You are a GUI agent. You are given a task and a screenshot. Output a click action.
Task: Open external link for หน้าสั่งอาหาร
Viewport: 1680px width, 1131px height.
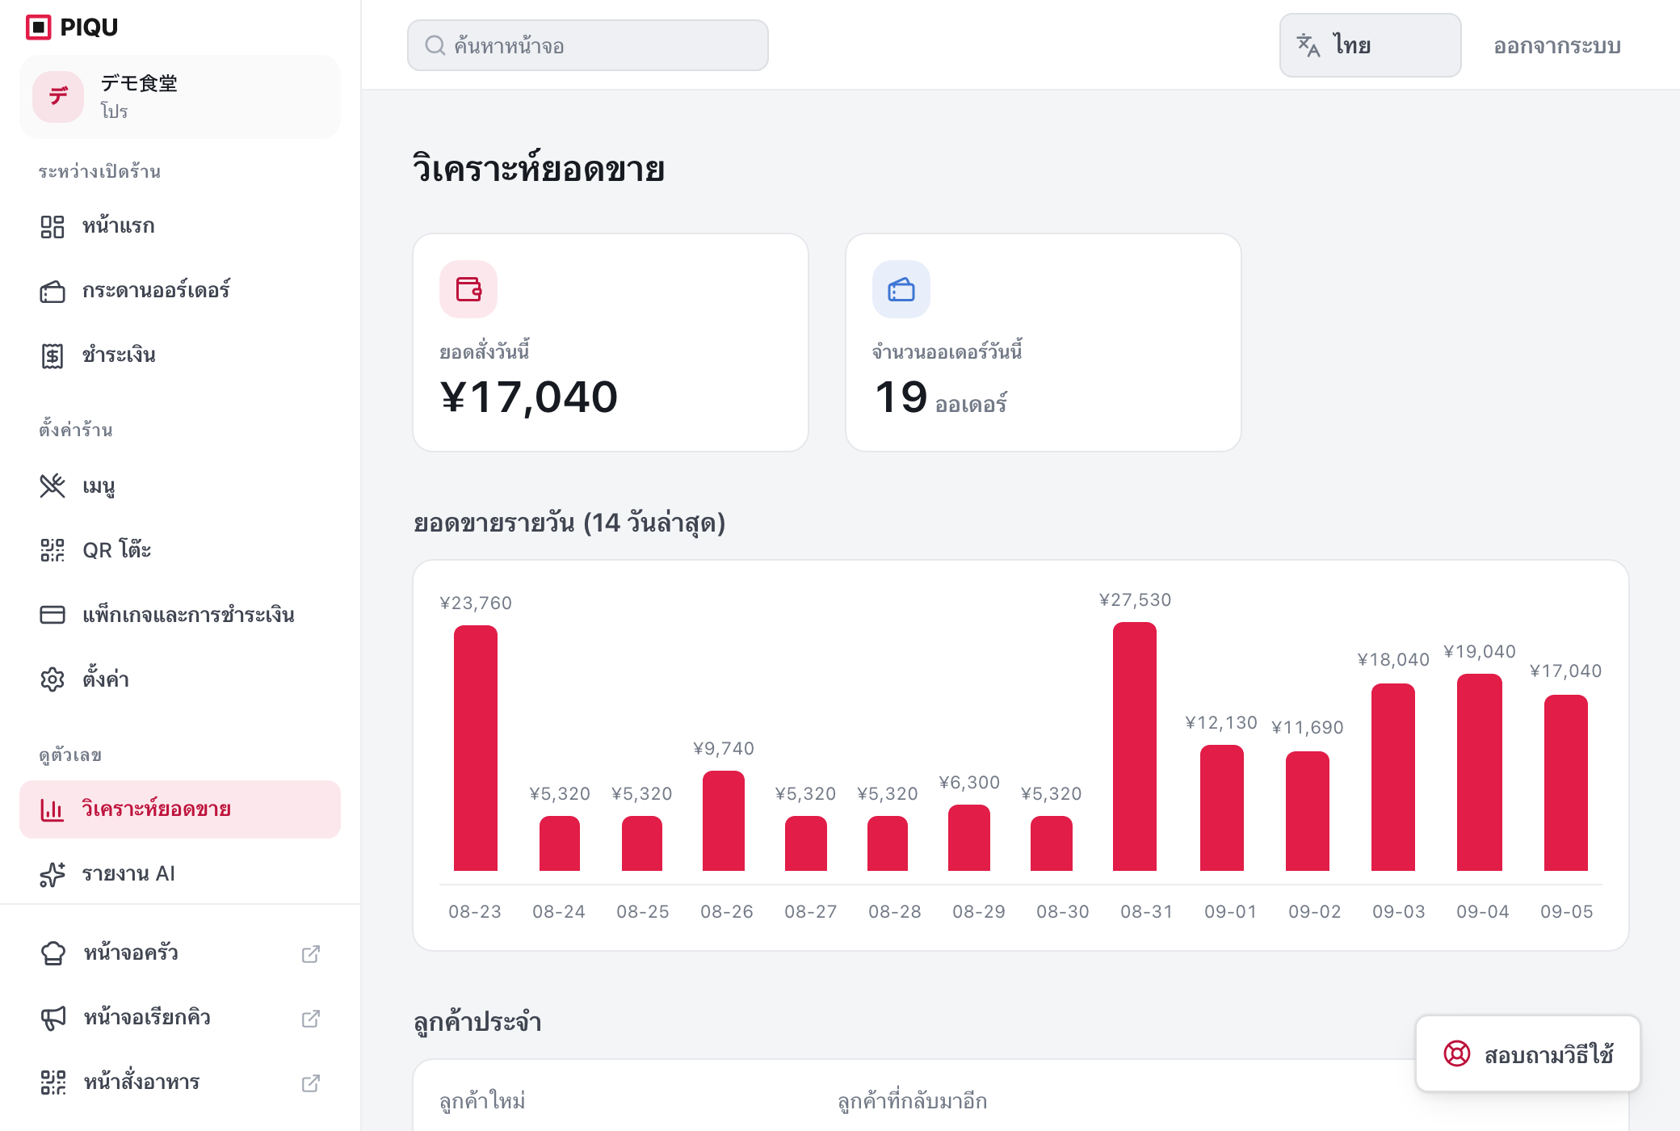(311, 1083)
